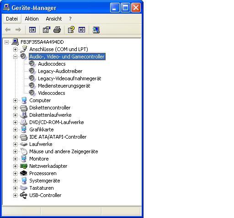This screenshot has width=234, height=218.
Task: Select the Prozessoren label
Action: (43, 173)
